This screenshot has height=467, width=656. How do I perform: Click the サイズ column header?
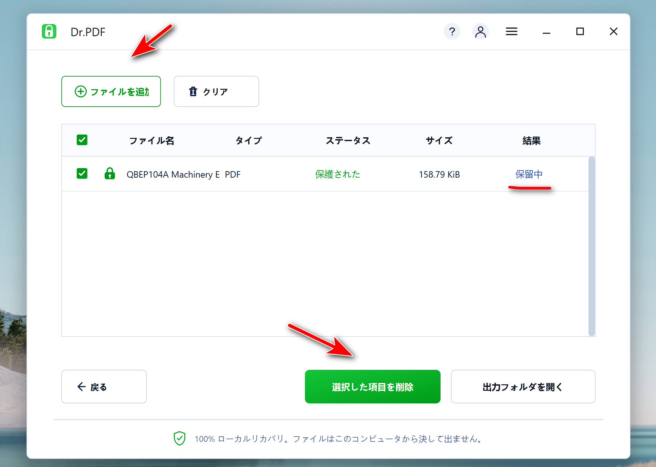439,140
